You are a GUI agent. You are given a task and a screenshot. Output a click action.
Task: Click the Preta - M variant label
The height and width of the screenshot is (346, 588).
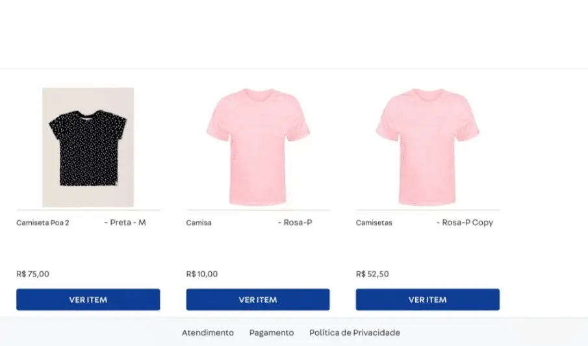click(125, 223)
